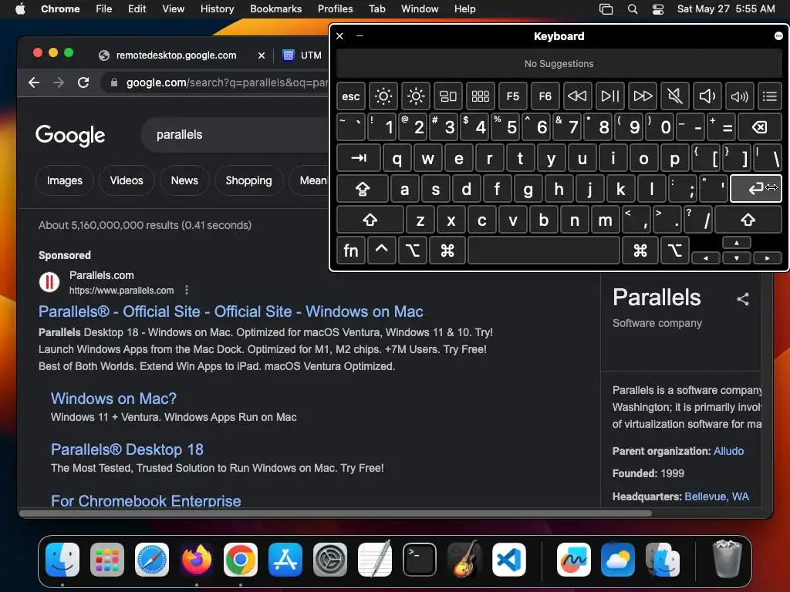Open the History menu
This screenshot has width=790, height=592.
tap(217, 8)
